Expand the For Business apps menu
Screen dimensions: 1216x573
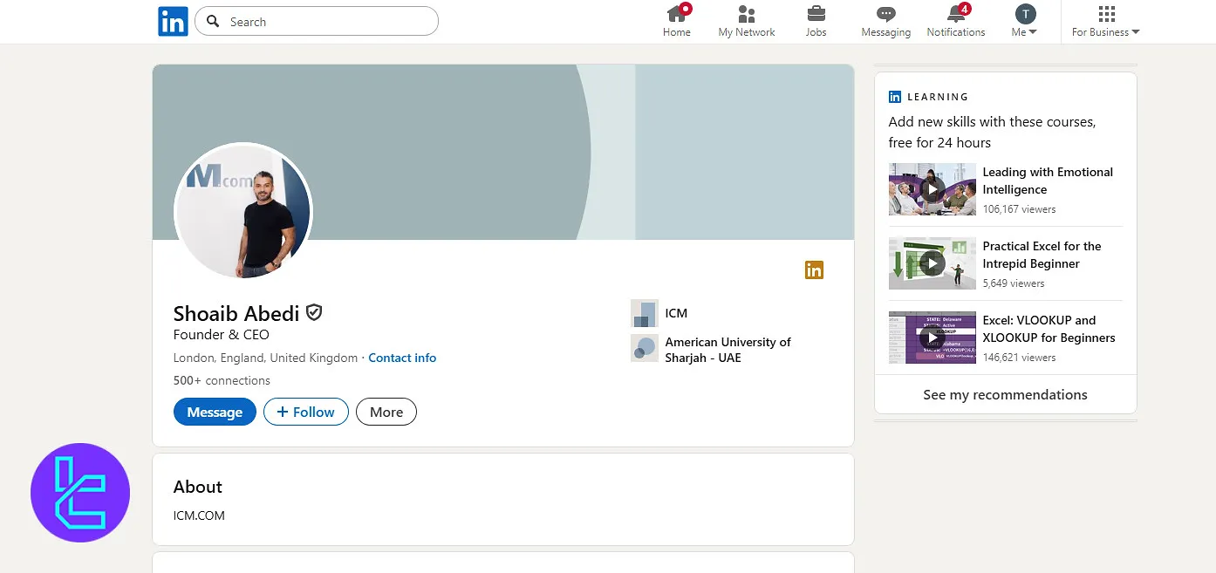(x=1106, y=22)
